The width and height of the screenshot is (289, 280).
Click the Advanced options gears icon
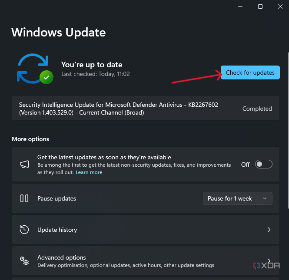click(24, 261)
